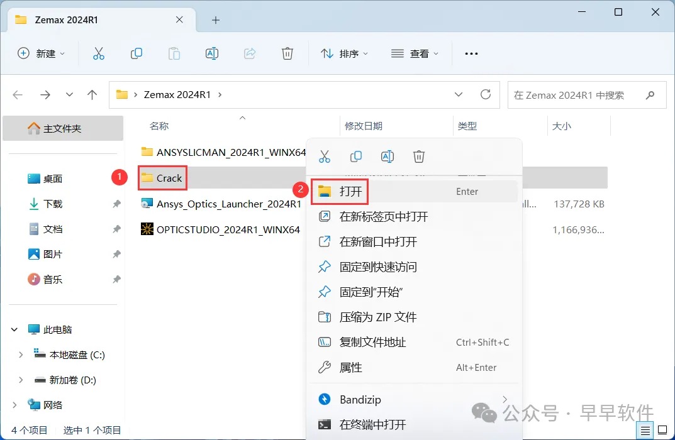Open the 查看 view dropdown
The width and height of the screenshot is (675, 440).
pyautogui.click(x=415, y=53)
